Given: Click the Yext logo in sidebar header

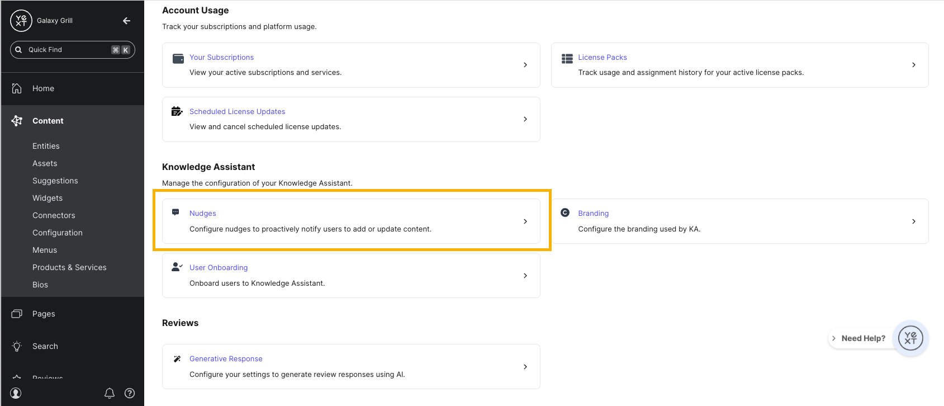Looking at the screenshot, I should pyautogui.click(x=21, y=21).
